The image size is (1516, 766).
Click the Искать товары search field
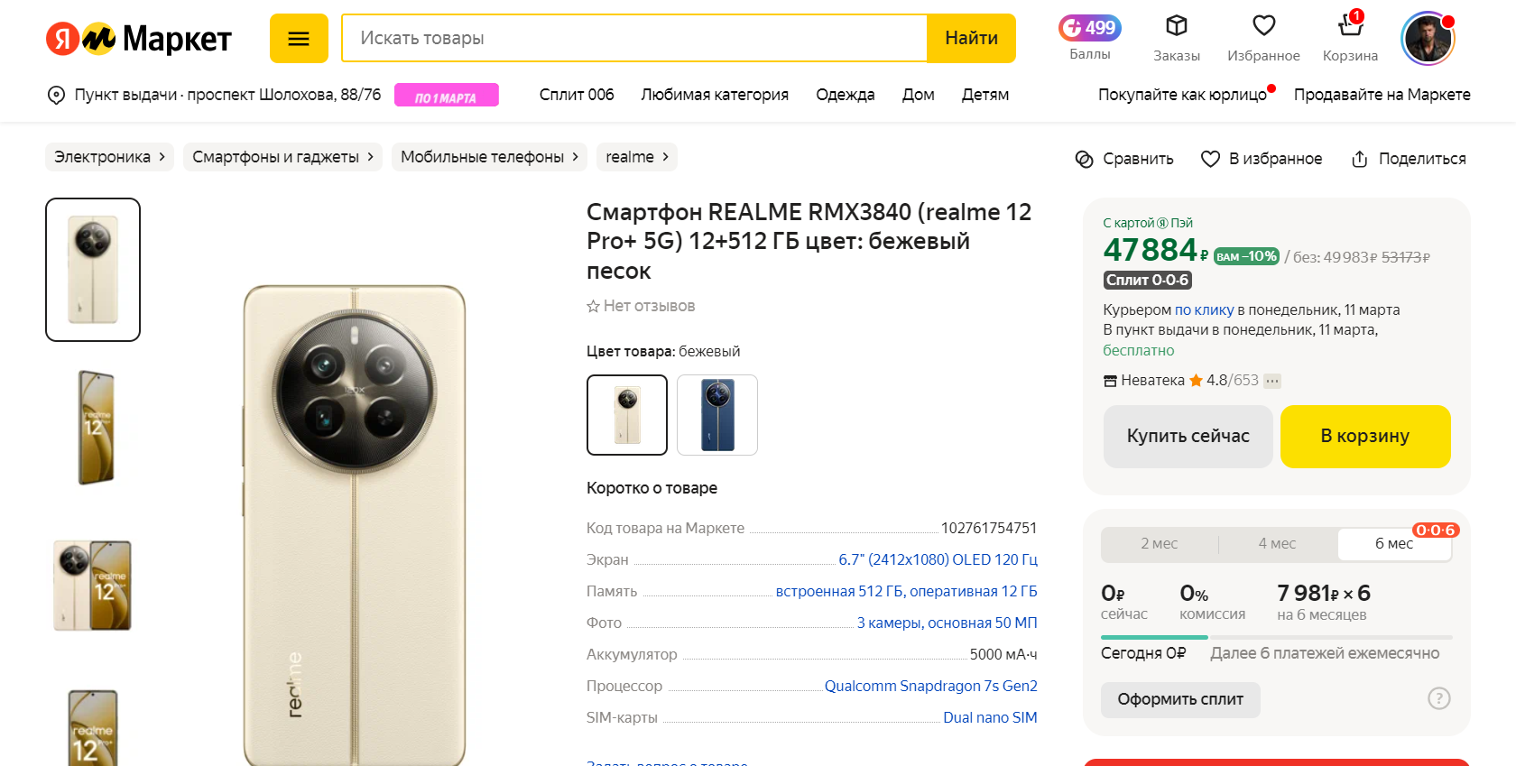click(x=632, y=38)
